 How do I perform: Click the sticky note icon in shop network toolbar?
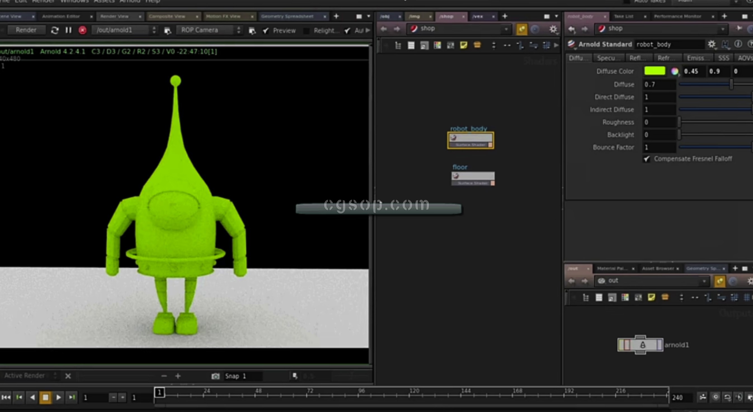463,45
